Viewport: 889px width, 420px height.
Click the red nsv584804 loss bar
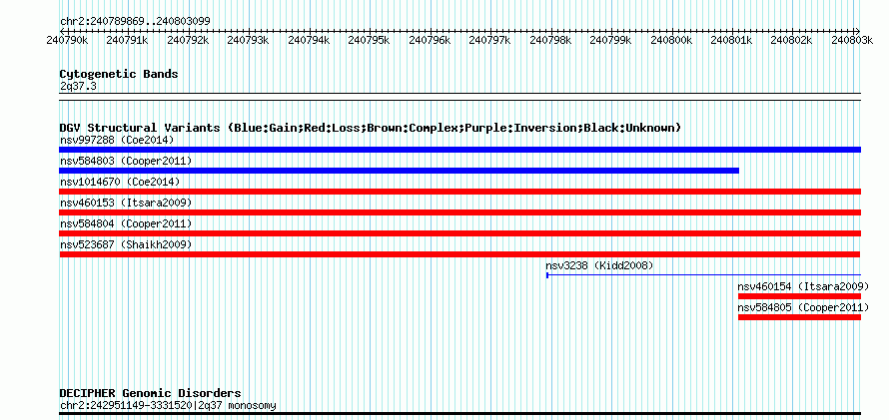(x=459, y=233)
